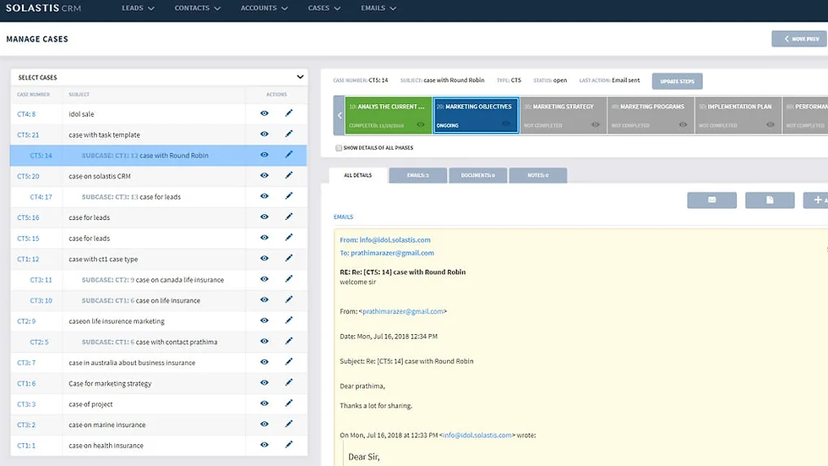Open sender info@idol.solastis.com link

[395, 240]
